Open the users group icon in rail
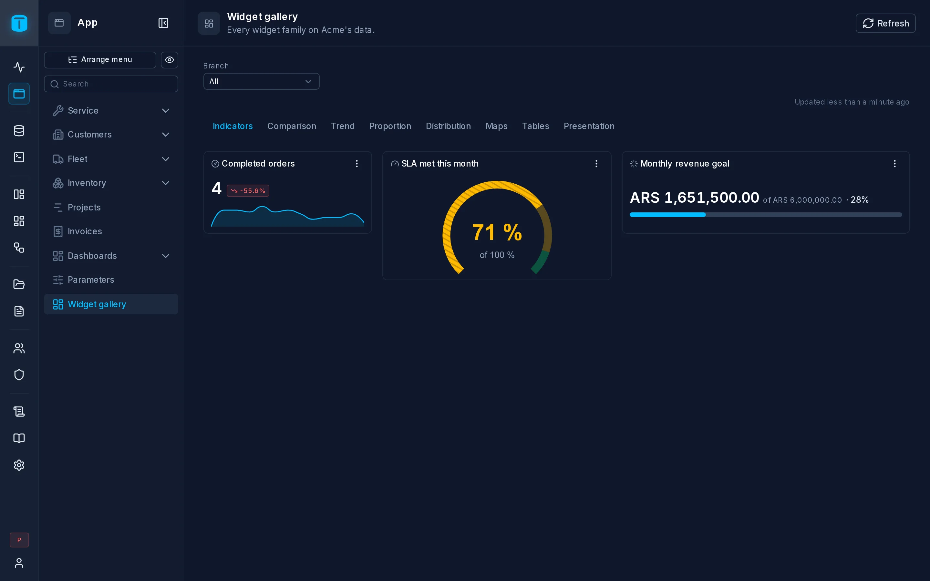Screen dimensions: 930x581 (19, 348)
